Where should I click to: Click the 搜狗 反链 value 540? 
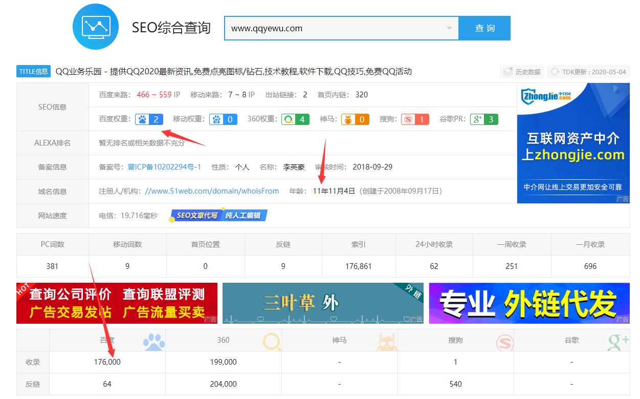[x=455, y=384]
